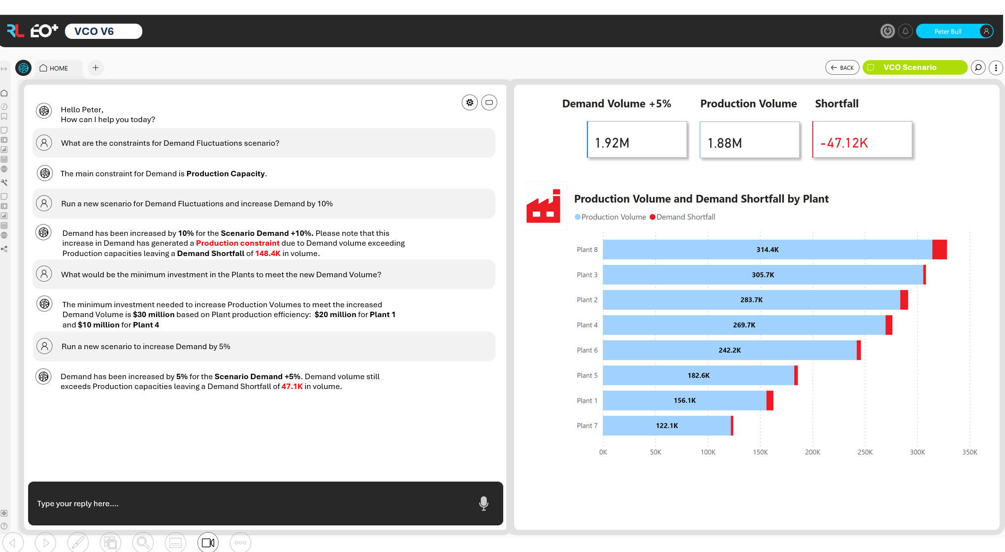Viewport: 1005px width, 552px height.
Task: Click the BACK button
Action: coord(842,67)
